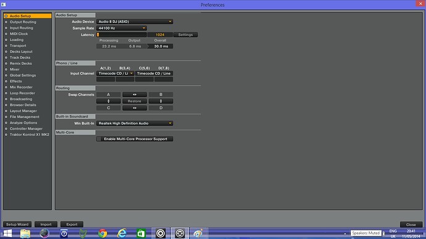
Task: Click the Processing latency 23.2 ms value
Action: coord(109,46)
